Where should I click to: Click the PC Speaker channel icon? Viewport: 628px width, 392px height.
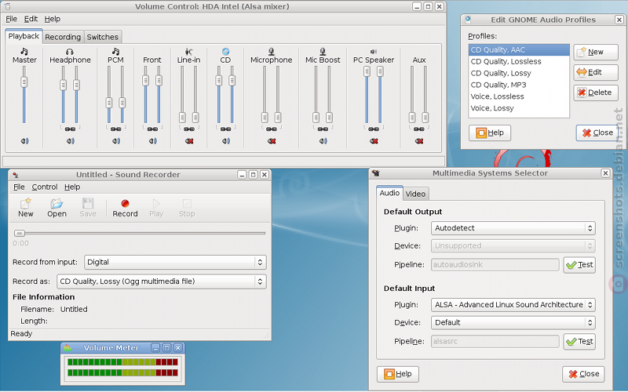click(x=374, y=51)
